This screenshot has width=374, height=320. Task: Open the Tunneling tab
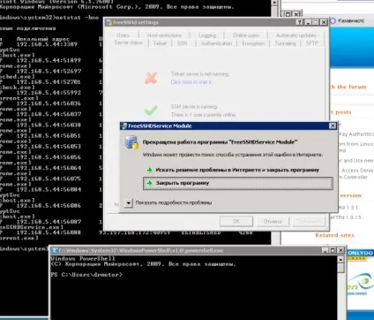pyautogui.click(x=285, y=43)
